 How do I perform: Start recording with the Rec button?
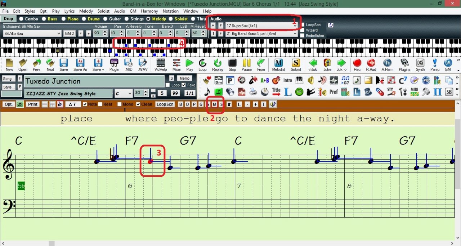[x=357, y=65]
